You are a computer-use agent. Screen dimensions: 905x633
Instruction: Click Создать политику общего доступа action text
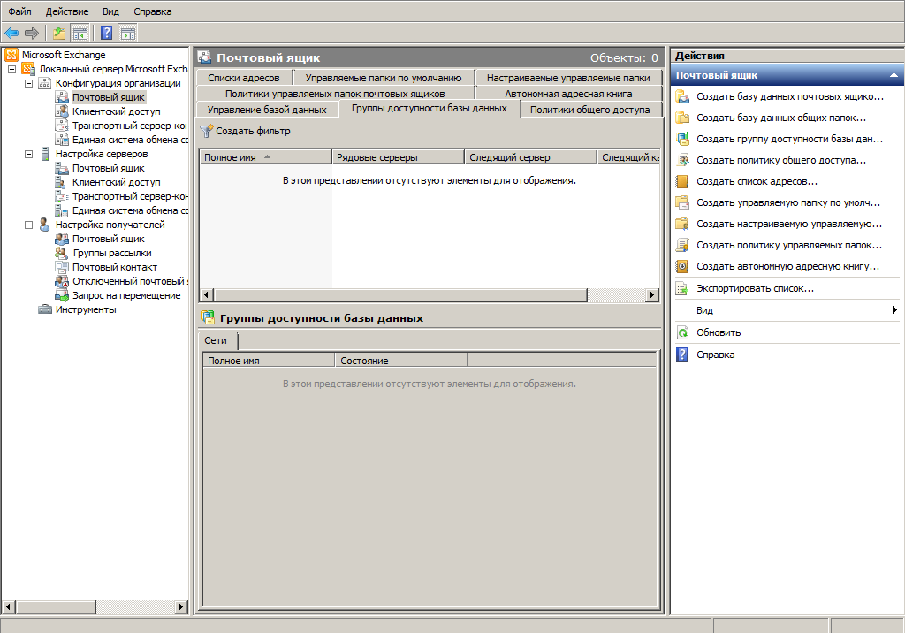tap(781, 160)
